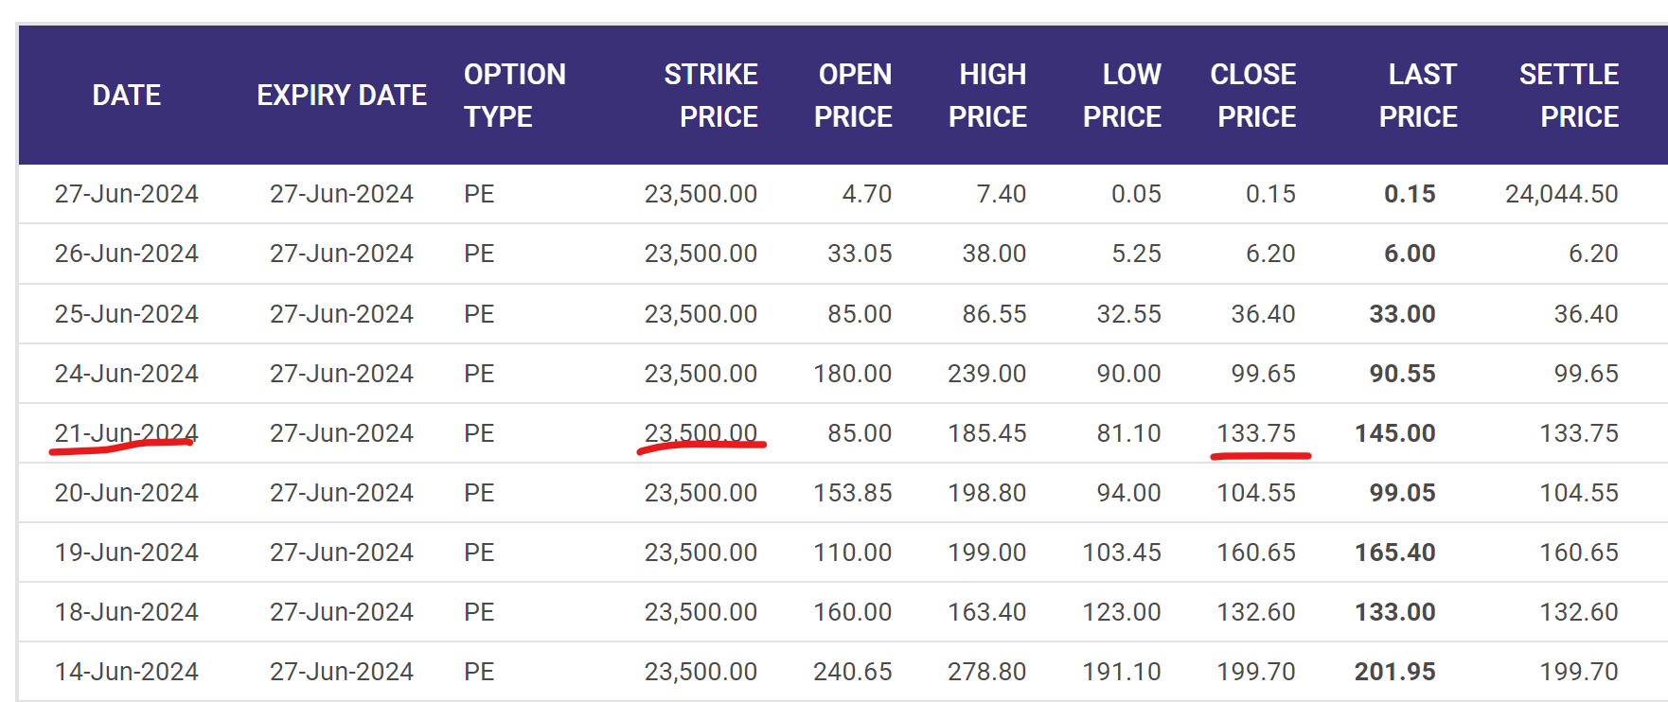Click the SETTLE PRICE column header
Screen dimensions: 1668x702
click(x=1570, y=96)
